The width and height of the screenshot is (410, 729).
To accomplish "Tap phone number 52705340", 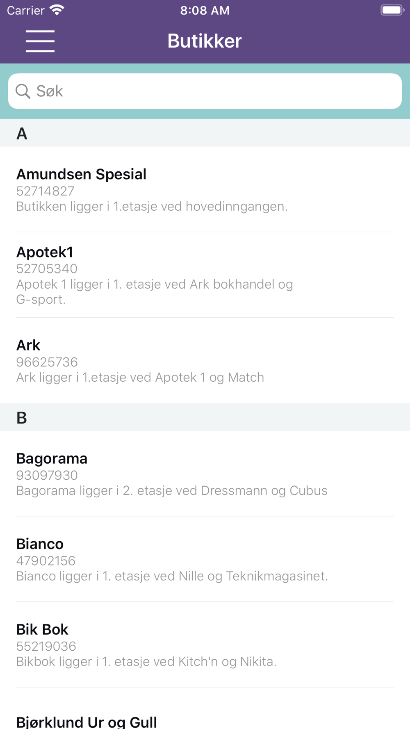I will click(x=47, y=269).
